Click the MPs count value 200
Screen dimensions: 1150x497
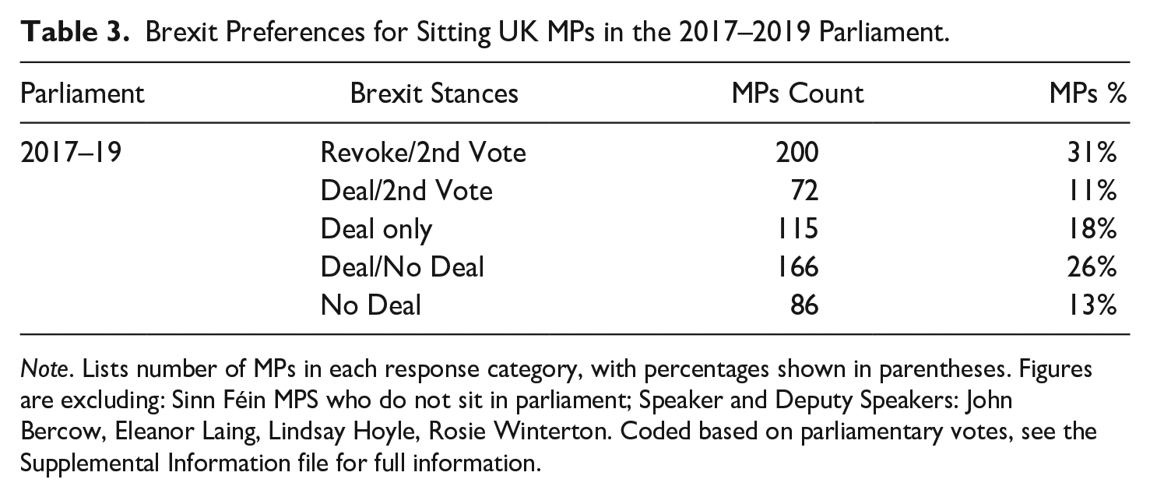pos(797,152)
